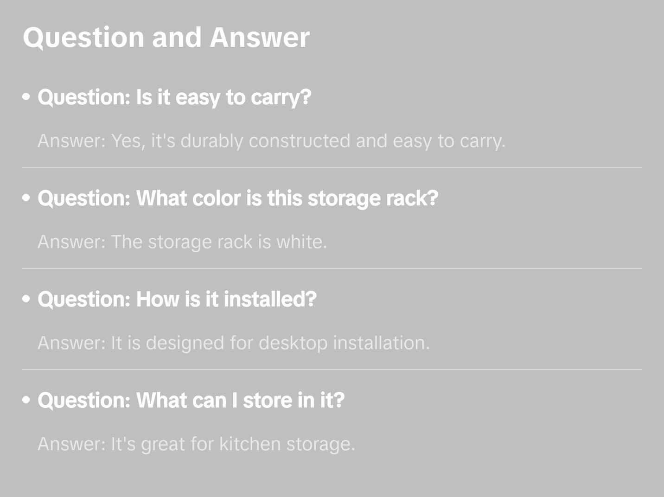Click the bullet beside the storage rack color question
This screenshot has width=664, height=497.
coord(26,198)
